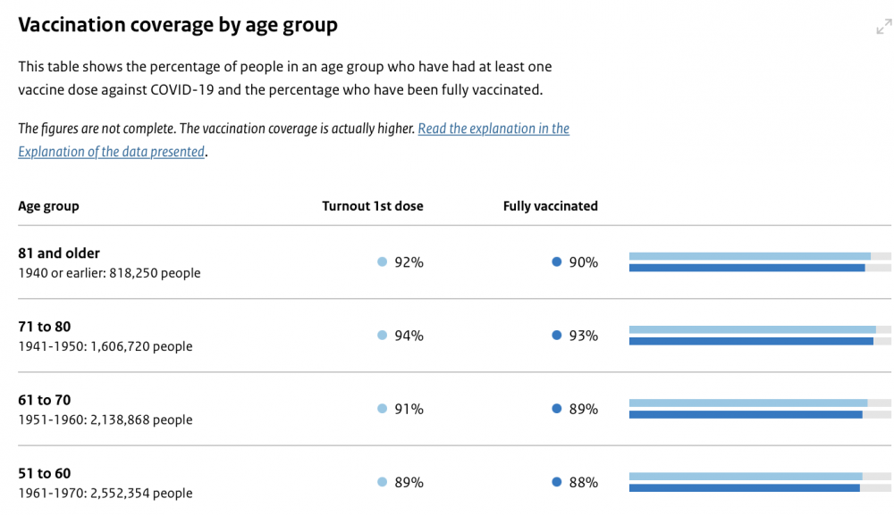This screenshot has height=515, width=894.
Task: Open the 'Read the explanation in the' link
Action: tap(493, 129)
